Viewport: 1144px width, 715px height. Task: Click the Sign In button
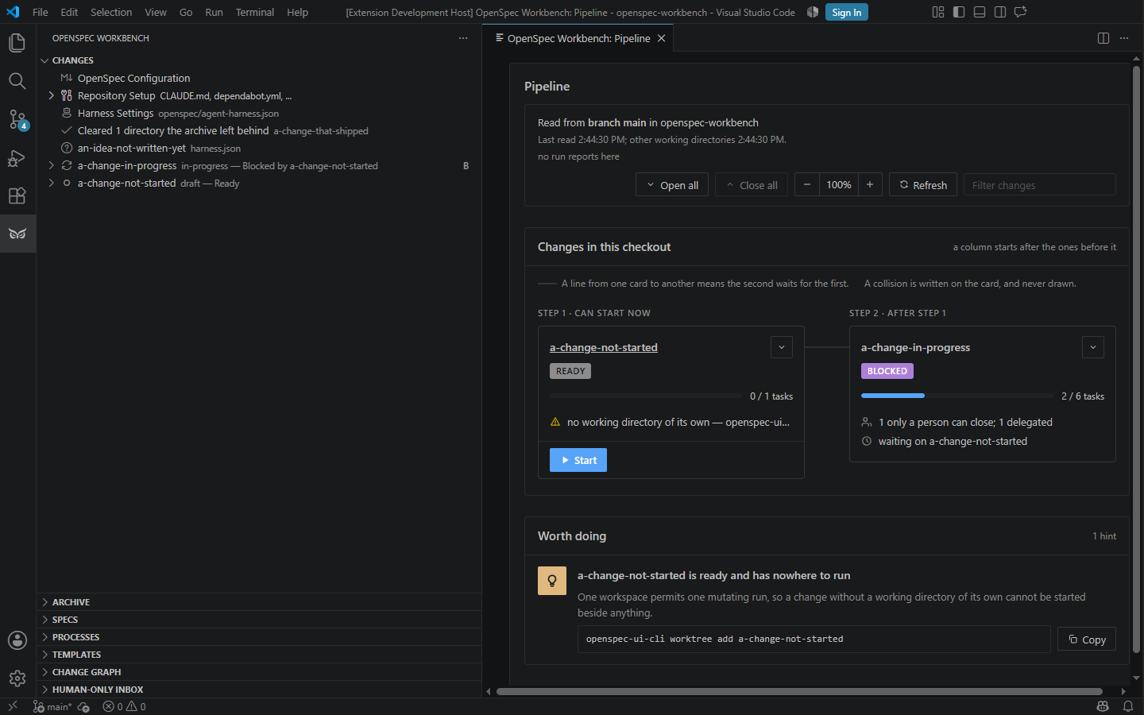[846, 12]
